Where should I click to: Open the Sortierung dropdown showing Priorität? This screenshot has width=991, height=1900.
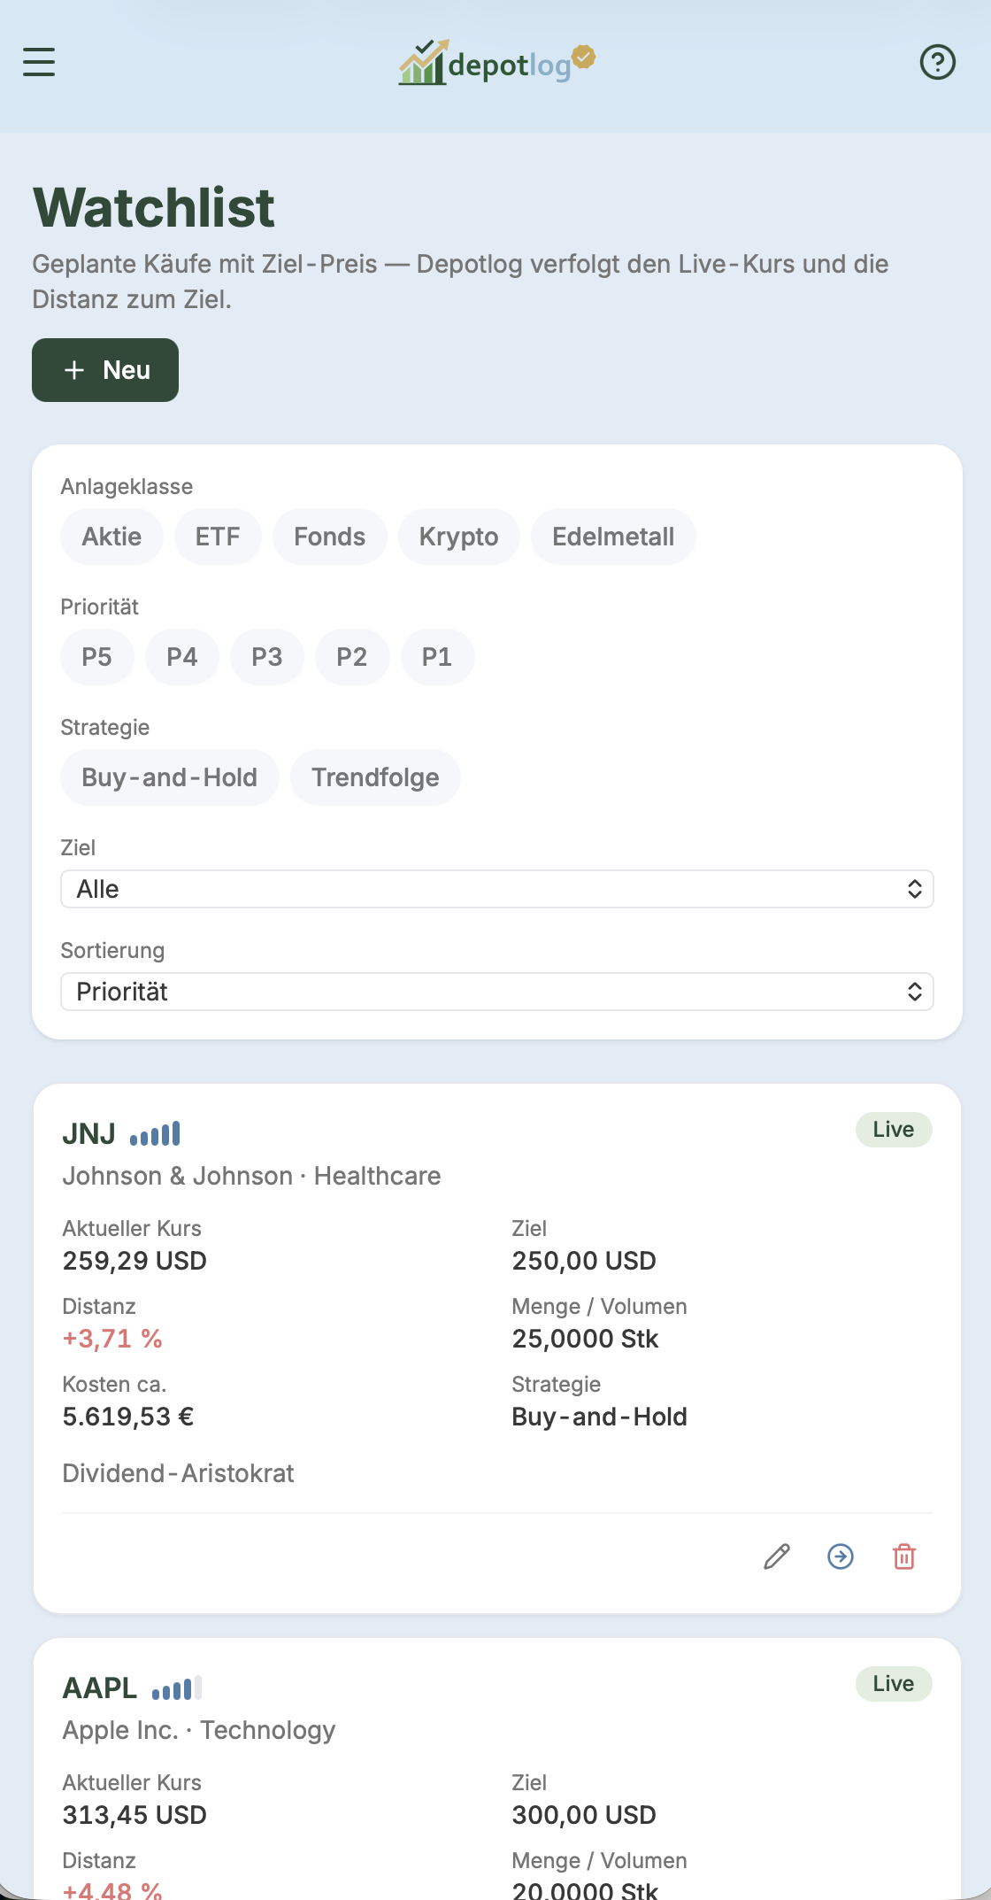click(497, 992)
